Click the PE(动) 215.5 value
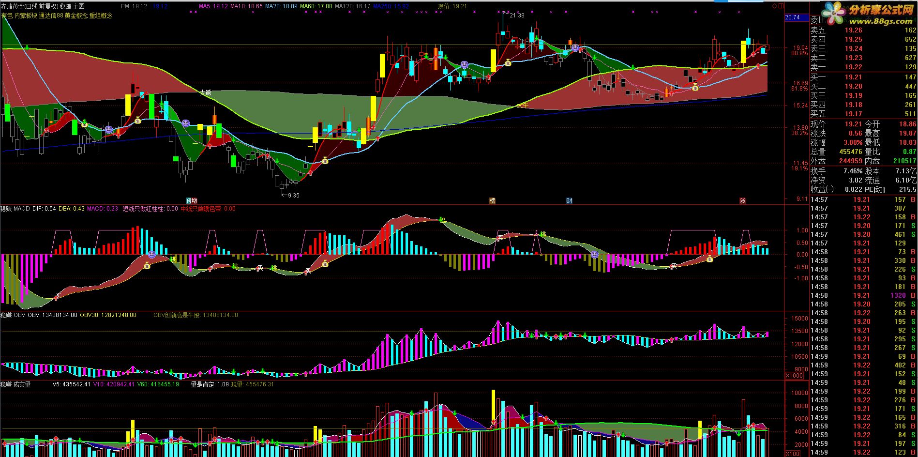Image resolution: width=918 pixels, height=457 pixels. (x=908, y=189)
